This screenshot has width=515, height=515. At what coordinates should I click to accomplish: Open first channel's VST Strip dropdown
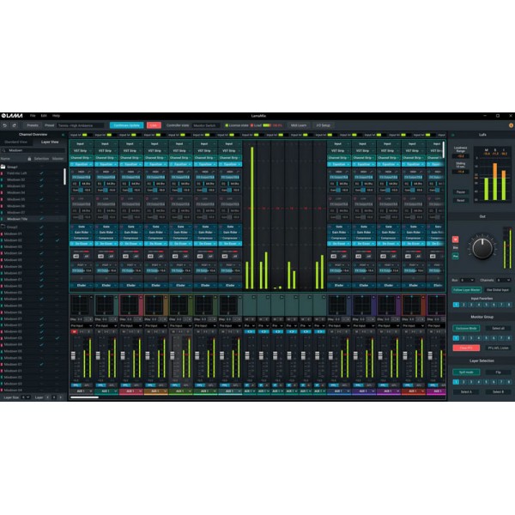click(x=82, y=151)
